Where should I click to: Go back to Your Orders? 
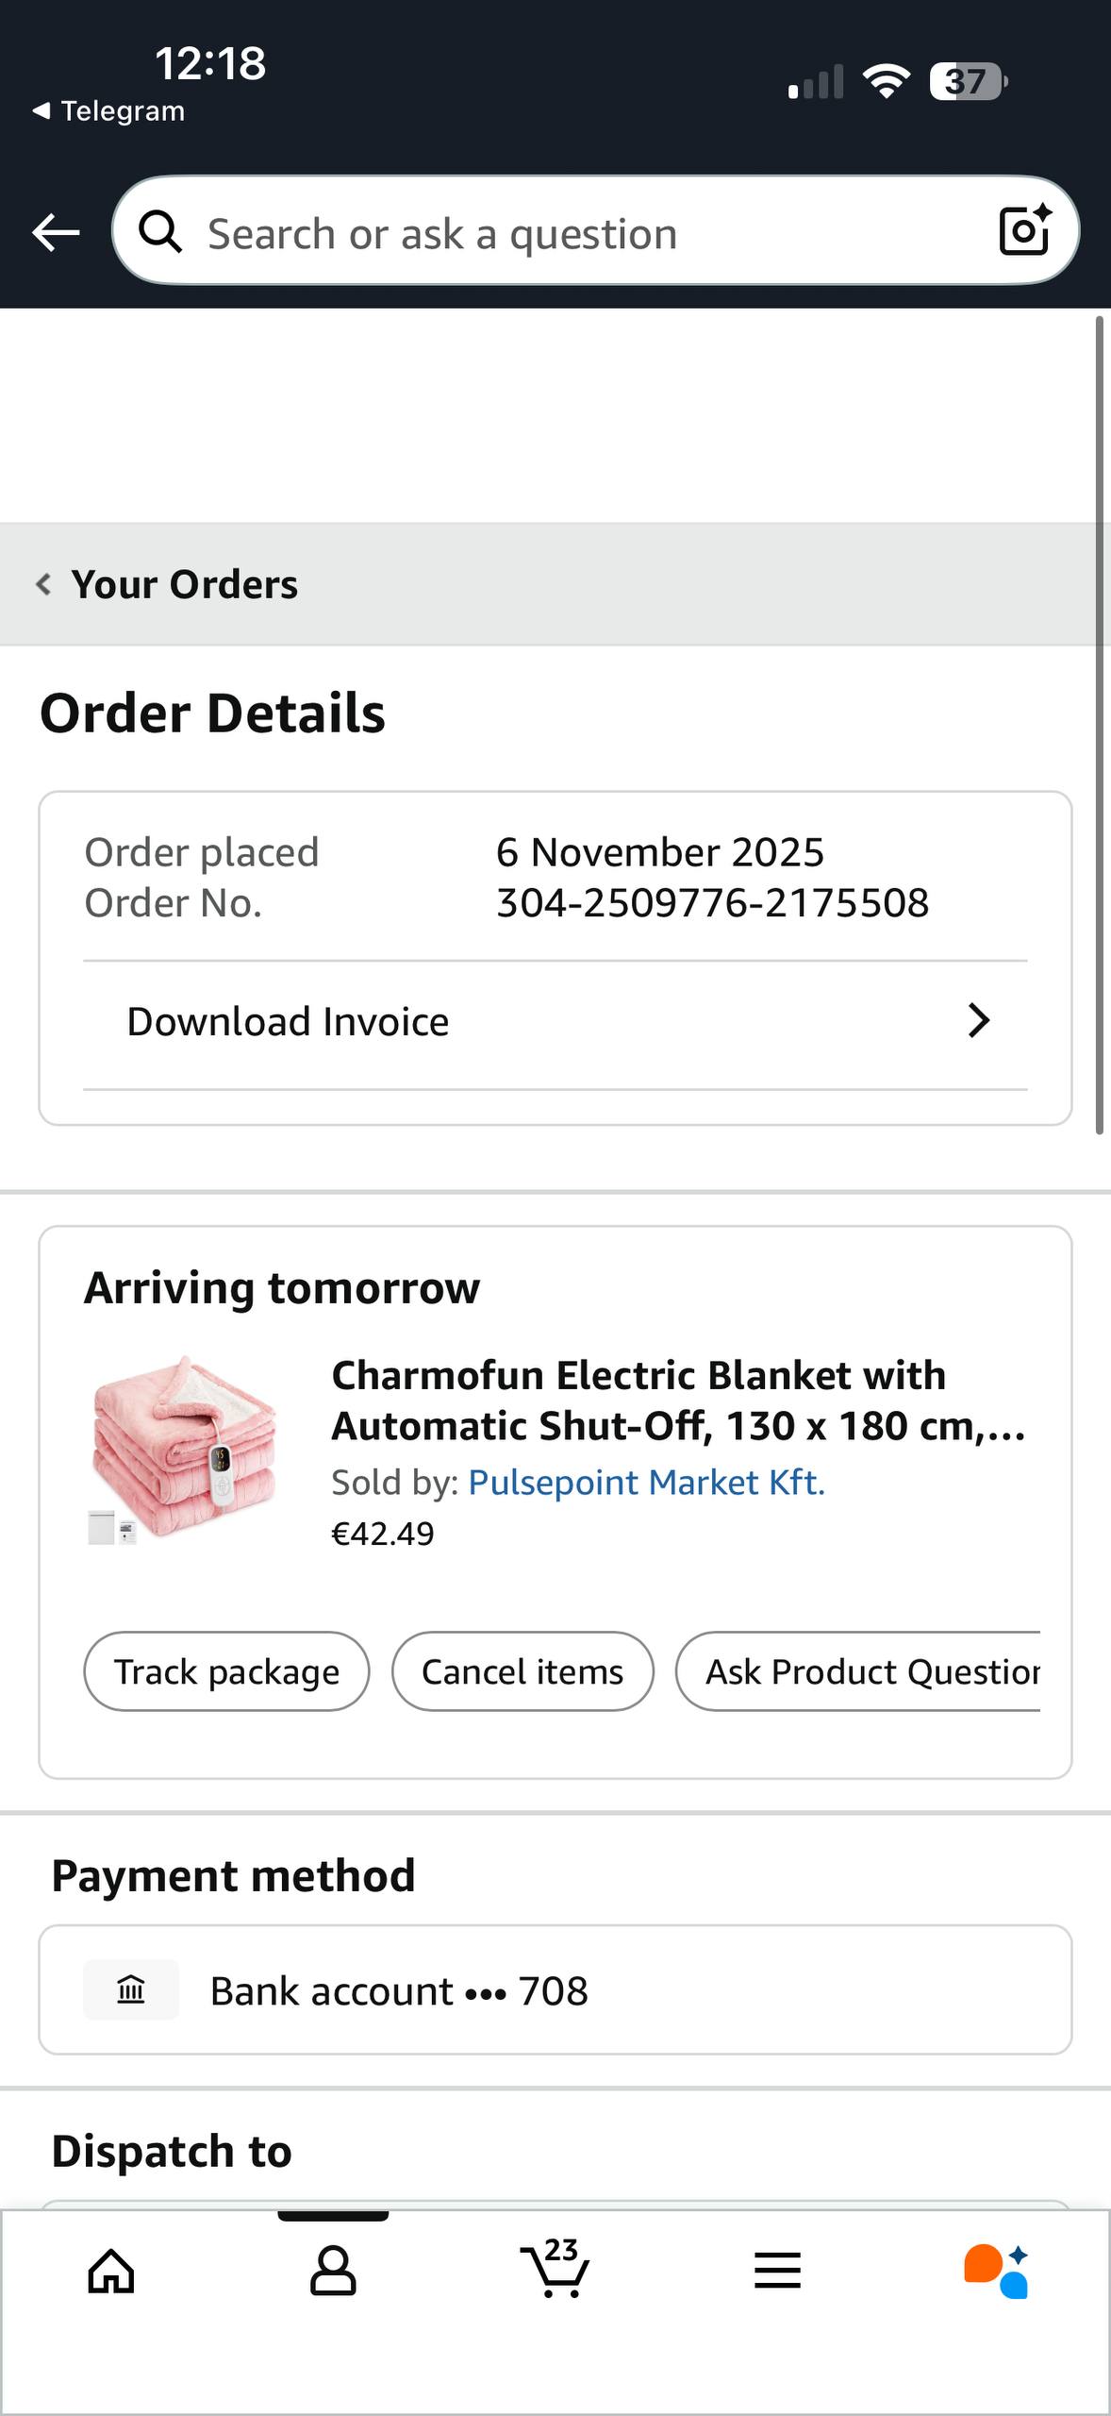pos(170,585)
